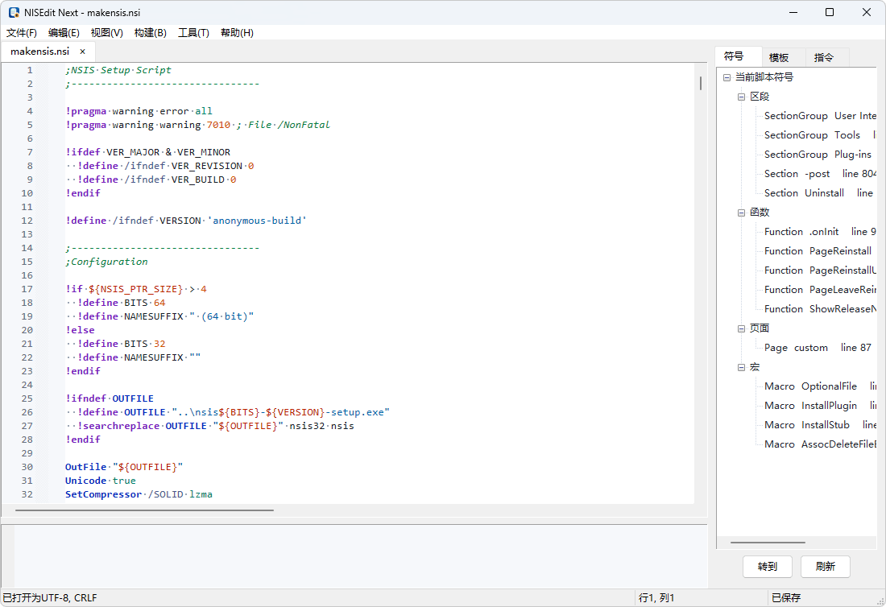Open the 编辑(E) menu
The width and height of the screenshot is (886, 607).
coord(64,33)
